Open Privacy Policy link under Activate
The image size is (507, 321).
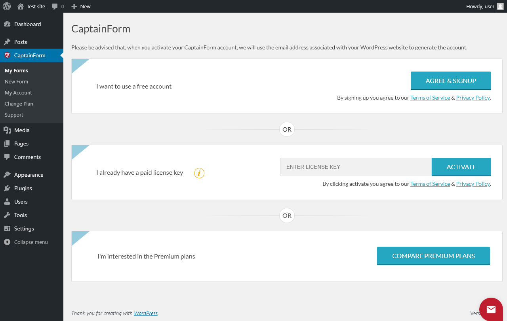[473, 184]
